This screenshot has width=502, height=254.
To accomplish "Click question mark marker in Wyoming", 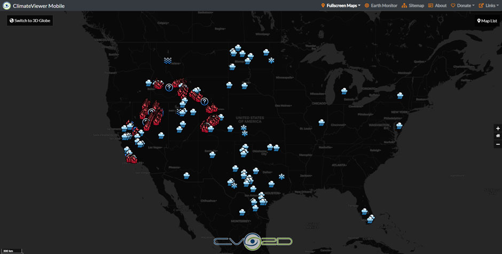I will (x=204, y=102).
